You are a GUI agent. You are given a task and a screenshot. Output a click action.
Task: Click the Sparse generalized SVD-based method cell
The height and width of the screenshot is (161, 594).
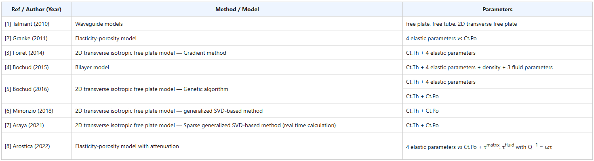tap(237, 125)
